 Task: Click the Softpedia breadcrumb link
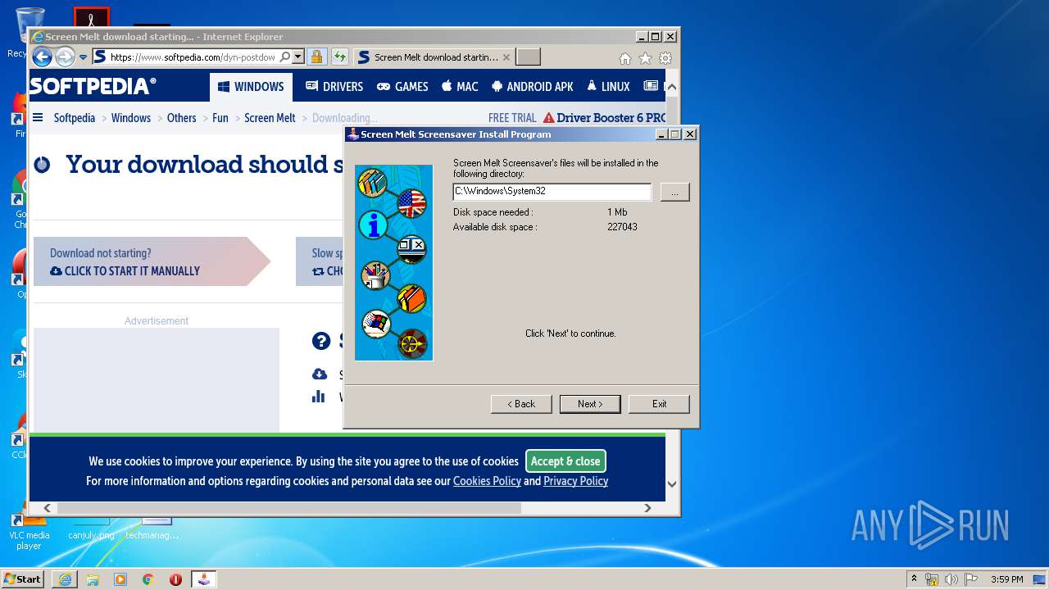pyautogui.click(x=75, y=118)
